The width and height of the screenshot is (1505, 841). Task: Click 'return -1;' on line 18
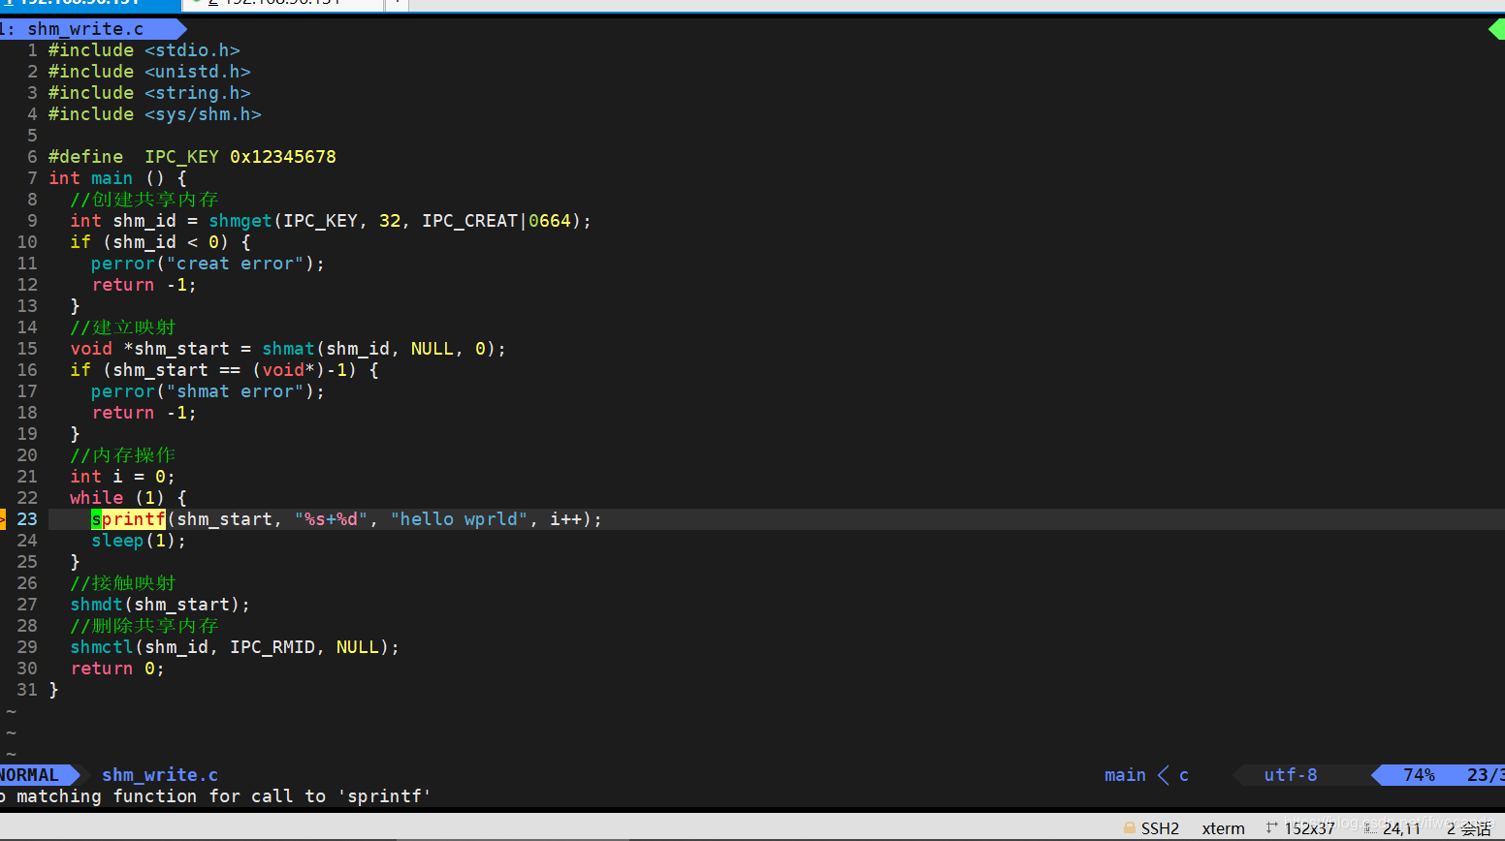click(144, 413)
